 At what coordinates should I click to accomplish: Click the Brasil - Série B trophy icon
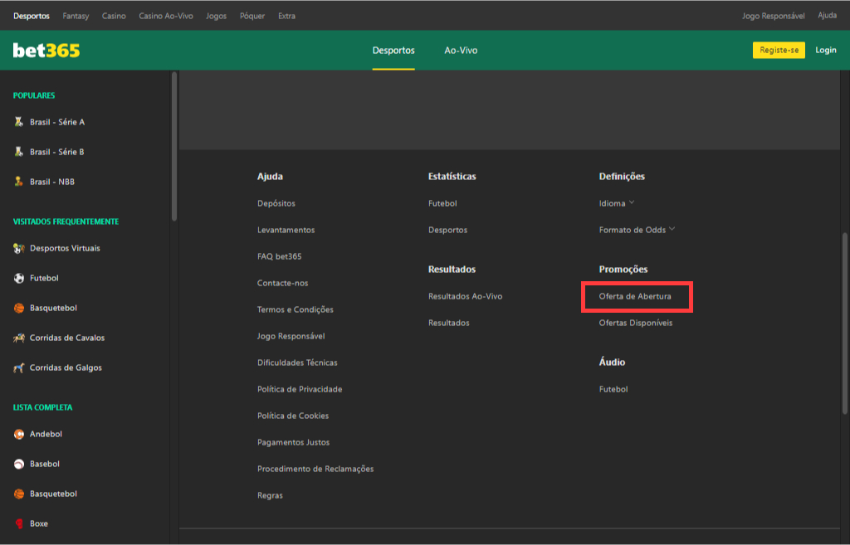19,152
